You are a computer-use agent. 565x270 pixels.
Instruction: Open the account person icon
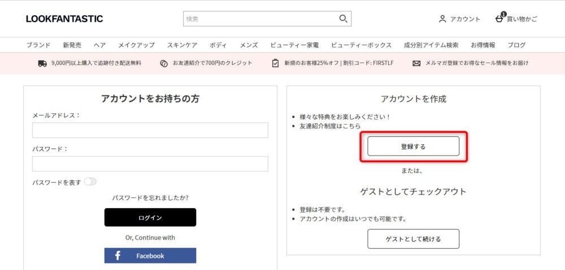click(442, 19)
